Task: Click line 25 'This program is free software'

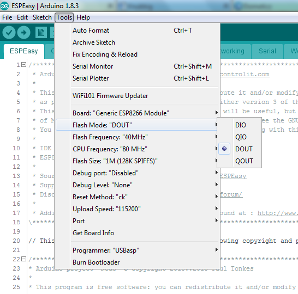Action: click(x=93, y=287)
